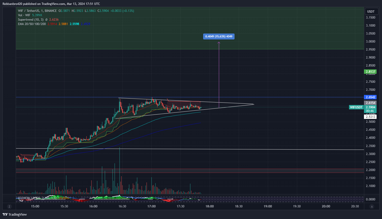Click the 17:00 time axis label
Image resolution: width=382 pixels, height=219 pixels.
152,206
